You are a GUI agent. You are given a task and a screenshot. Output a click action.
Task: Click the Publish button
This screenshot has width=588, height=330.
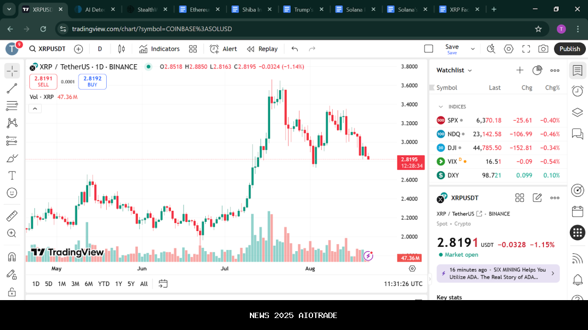click(569, 49)
